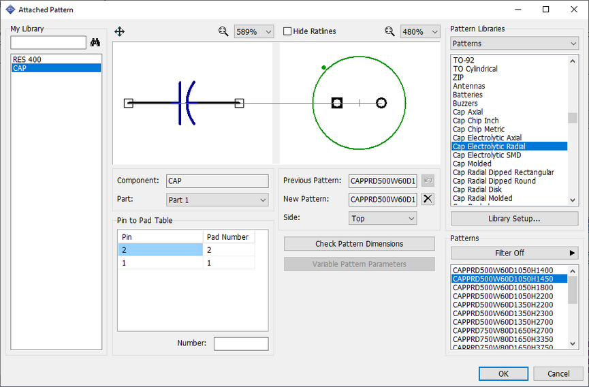589x387 pixels.
Task: Click the My Library search field
Action: pos(48,42)
